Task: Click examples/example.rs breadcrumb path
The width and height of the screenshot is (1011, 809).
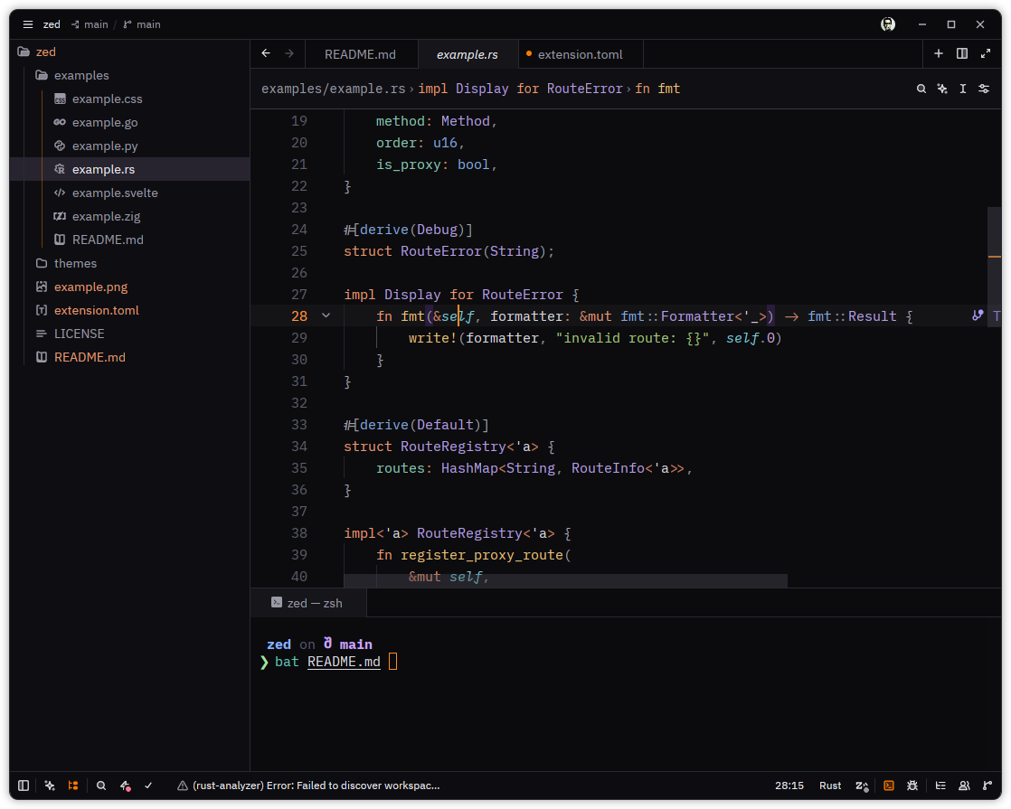Action: [334, 89]
